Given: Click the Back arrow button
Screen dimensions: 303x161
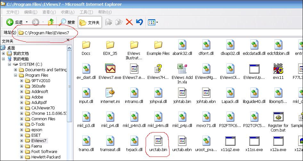Looking at the screenshot, I should [x=10, y=22].
